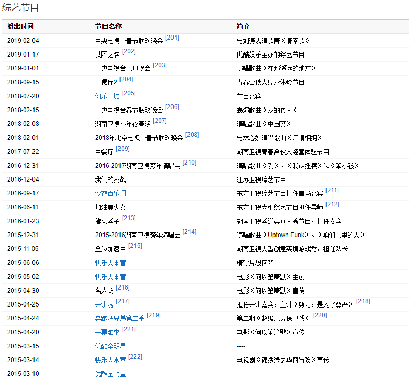Open footnote [213] beside 旋风孝子
Viewport: 412px width, 378px height.
pos(129,218)
